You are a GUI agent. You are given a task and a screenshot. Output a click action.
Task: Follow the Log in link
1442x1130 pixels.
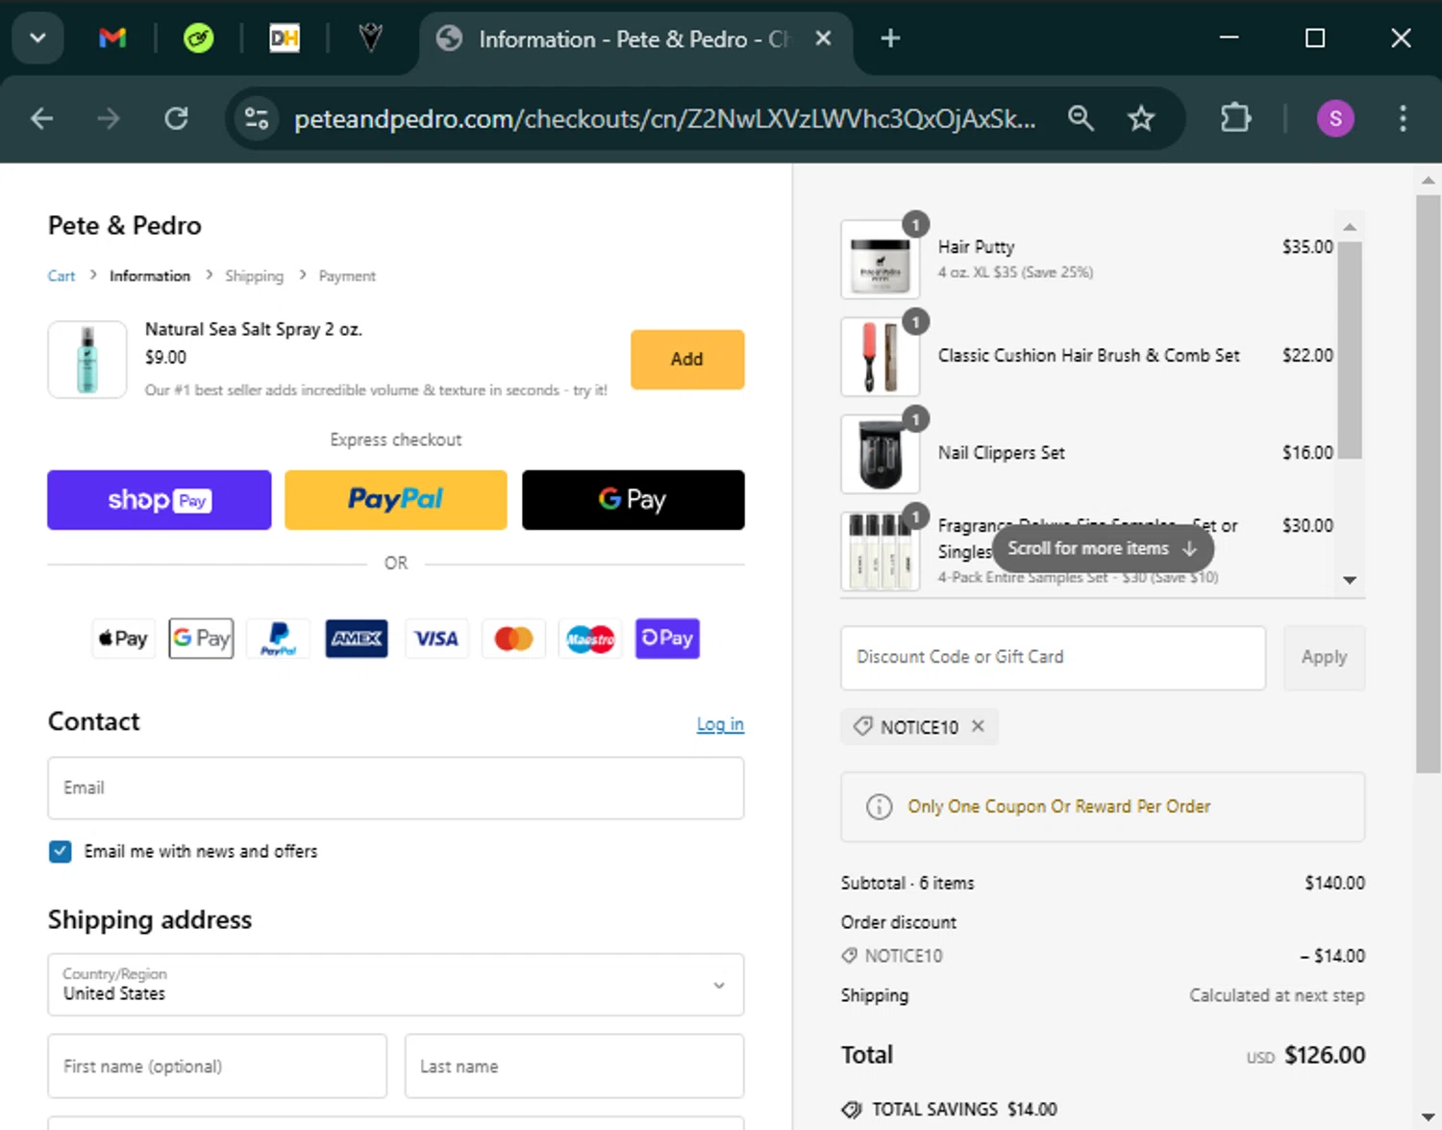(720, 724)
